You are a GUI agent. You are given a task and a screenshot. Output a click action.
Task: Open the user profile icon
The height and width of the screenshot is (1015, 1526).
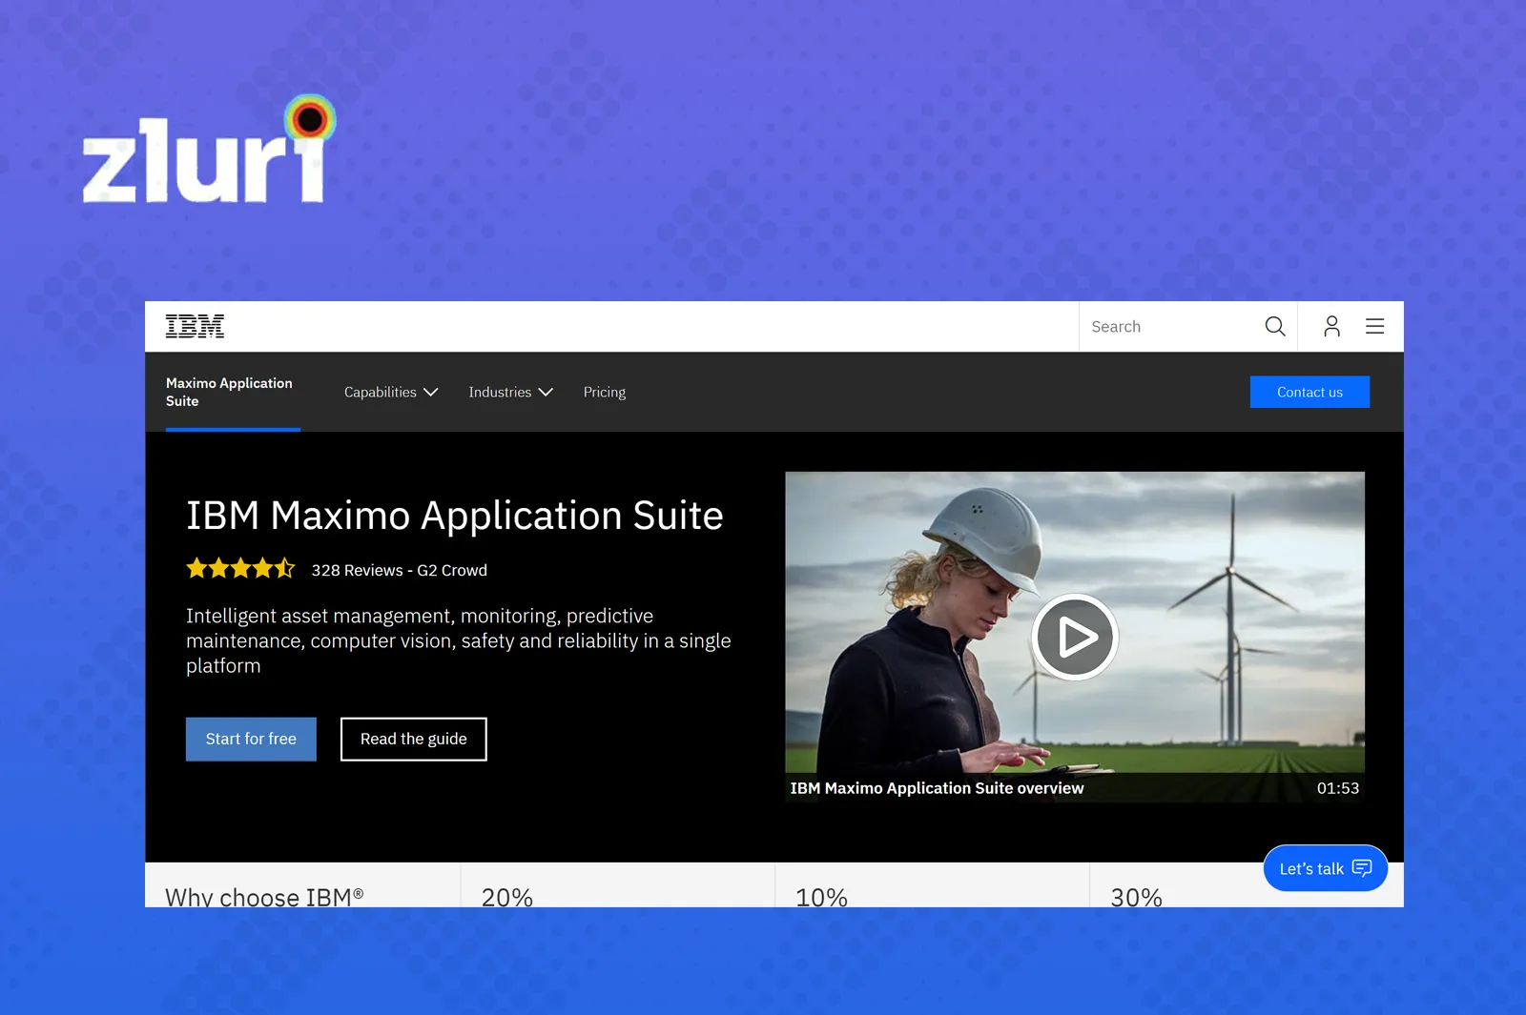point(1331,327)
